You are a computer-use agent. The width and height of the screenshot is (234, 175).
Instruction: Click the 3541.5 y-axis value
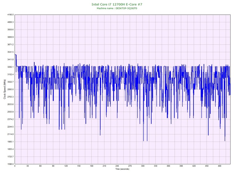[x=10, y=52]
